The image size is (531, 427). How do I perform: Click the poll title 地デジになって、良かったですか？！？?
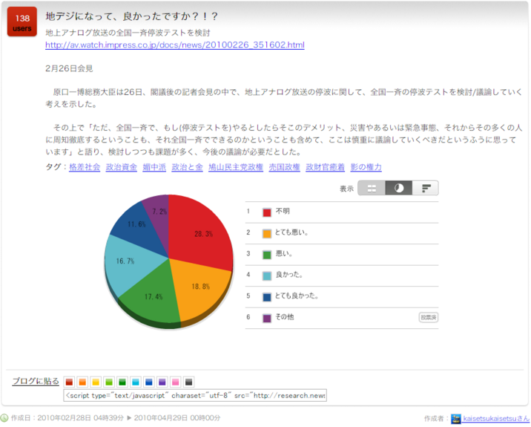(132, 16)
